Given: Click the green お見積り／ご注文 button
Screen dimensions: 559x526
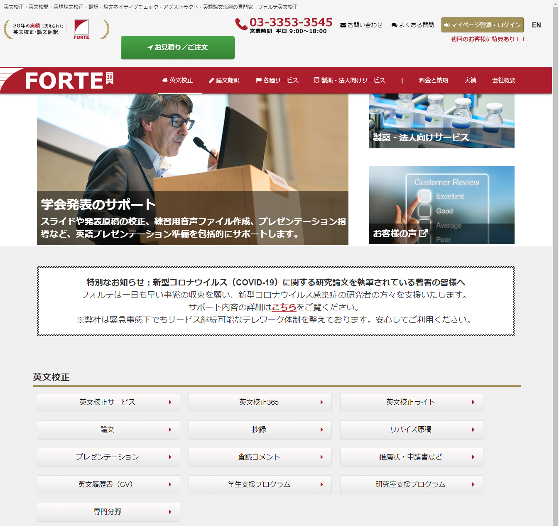Looking at the screenshot, I should (x=178, y=48).
